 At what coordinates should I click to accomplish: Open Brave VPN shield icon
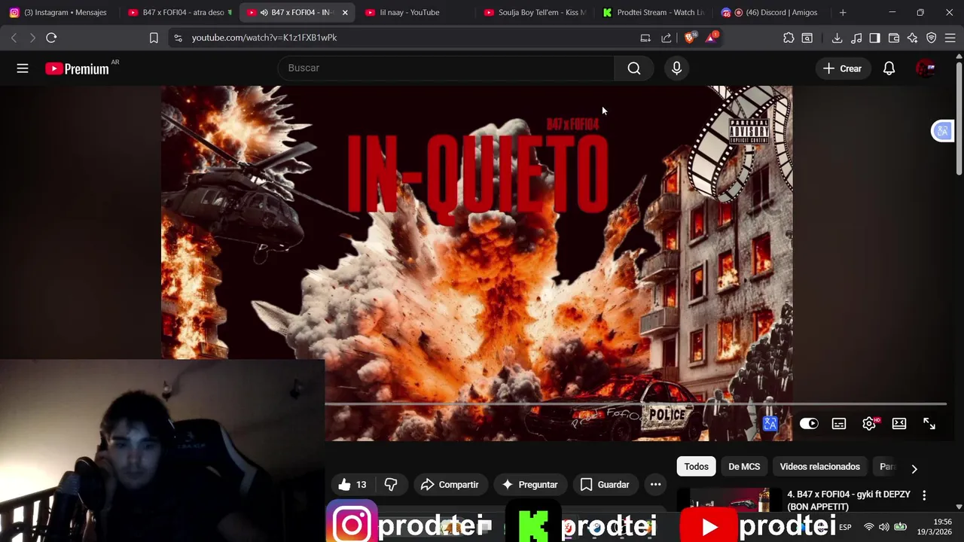pyautogui.click(x=932, y=38)
